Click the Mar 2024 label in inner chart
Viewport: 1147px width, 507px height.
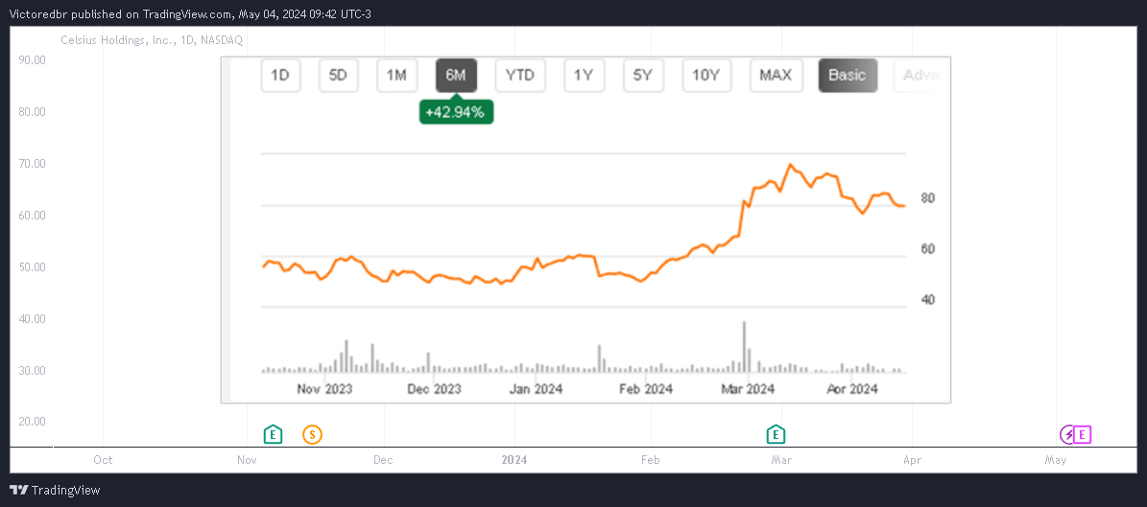(x=747, y=389)
